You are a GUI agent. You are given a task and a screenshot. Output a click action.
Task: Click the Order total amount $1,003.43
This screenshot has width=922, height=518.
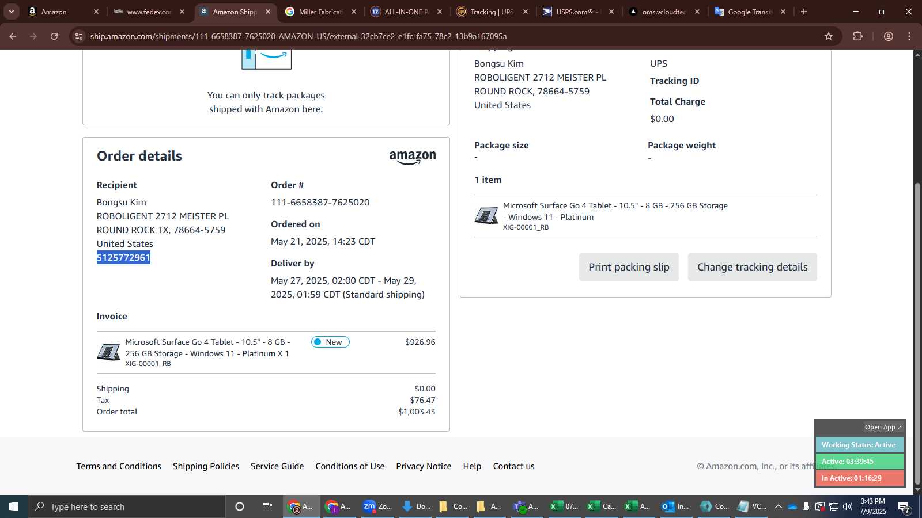pyautogui.click(x=417, y=412)
